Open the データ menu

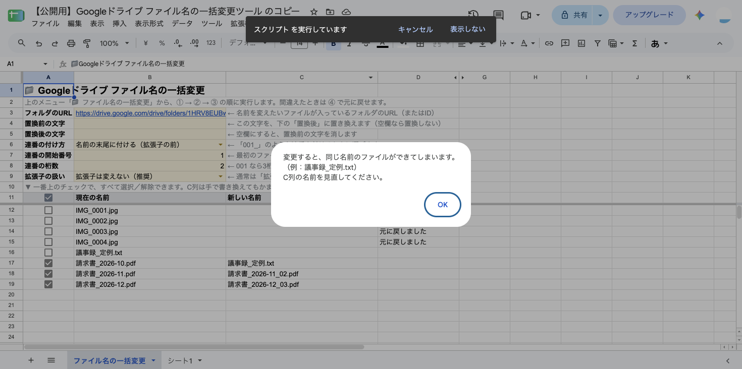pos(182,24)
